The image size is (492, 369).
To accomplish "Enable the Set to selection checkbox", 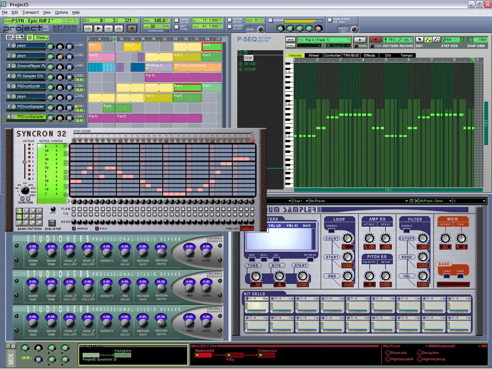I will 176,27.
